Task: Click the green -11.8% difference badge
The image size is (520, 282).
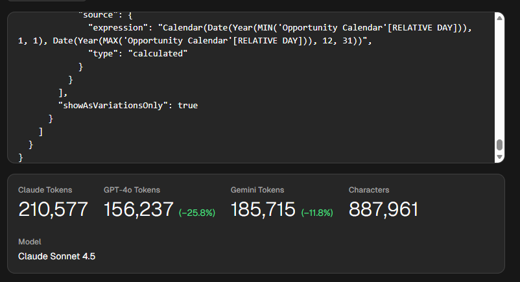Action: click(x=317, y=212)
